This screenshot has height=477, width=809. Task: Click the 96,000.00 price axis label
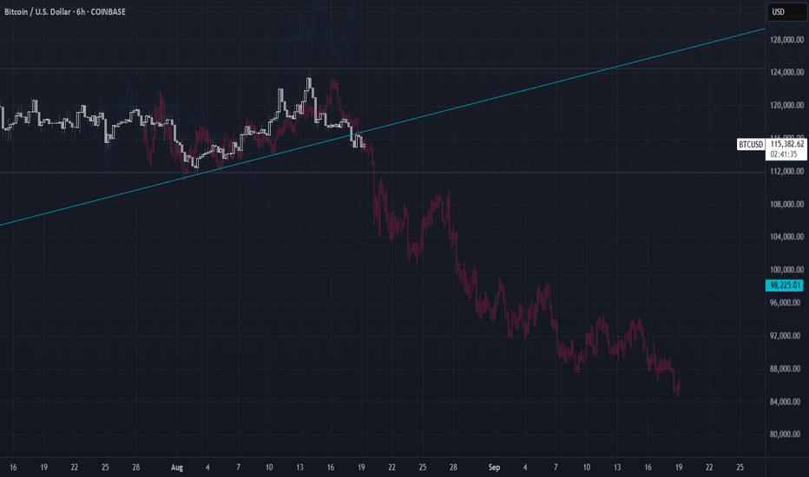click(786, 303)
